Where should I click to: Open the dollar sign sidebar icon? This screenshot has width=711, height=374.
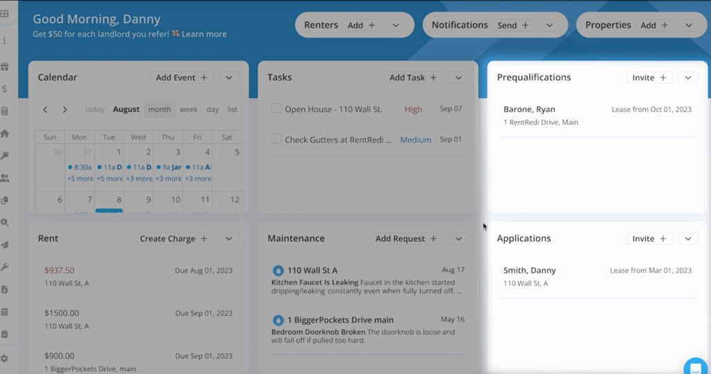[5, 89]
